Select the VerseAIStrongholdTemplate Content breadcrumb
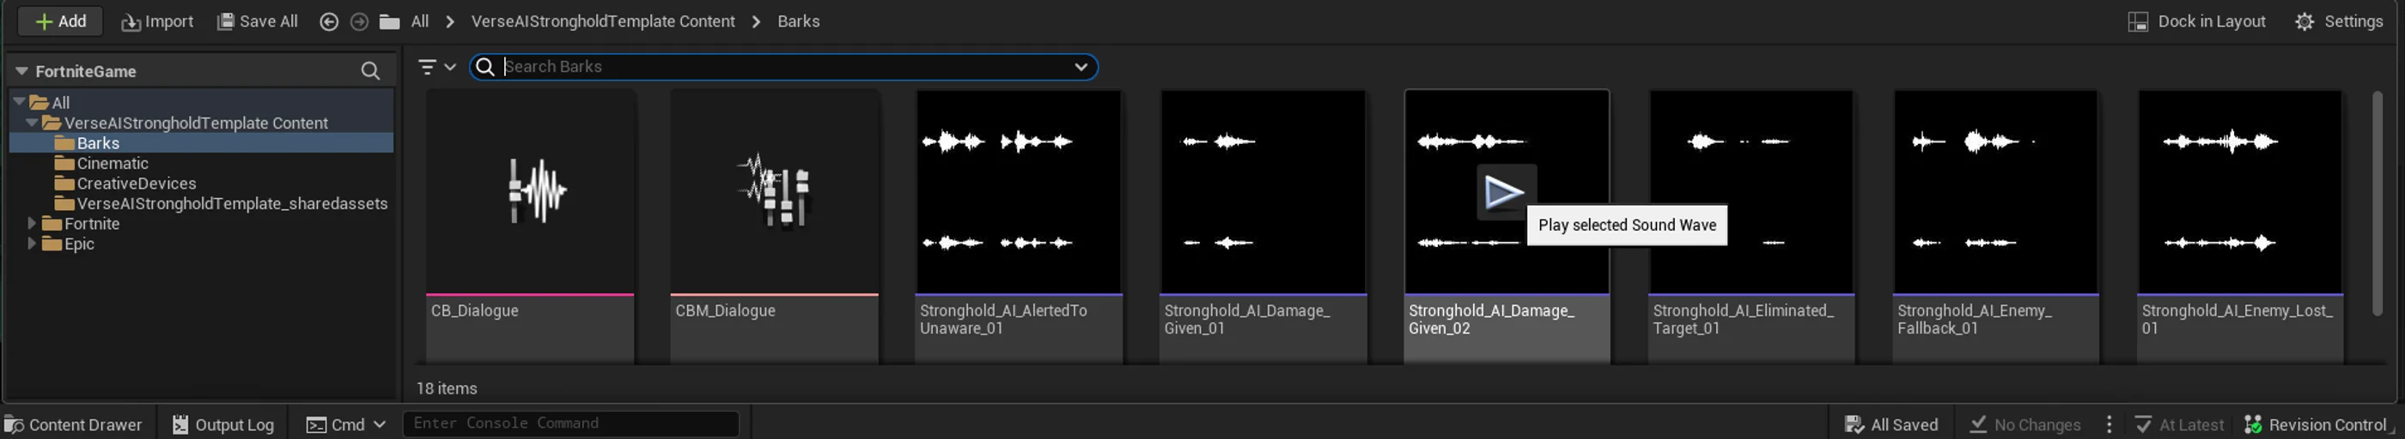Screen dimensions: 2405x439 pyautogui.click(x=603, y=21)
